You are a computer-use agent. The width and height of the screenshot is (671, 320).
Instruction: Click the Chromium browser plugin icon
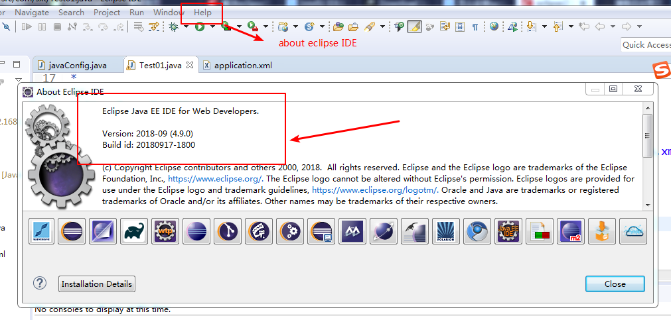click(477, 231)
